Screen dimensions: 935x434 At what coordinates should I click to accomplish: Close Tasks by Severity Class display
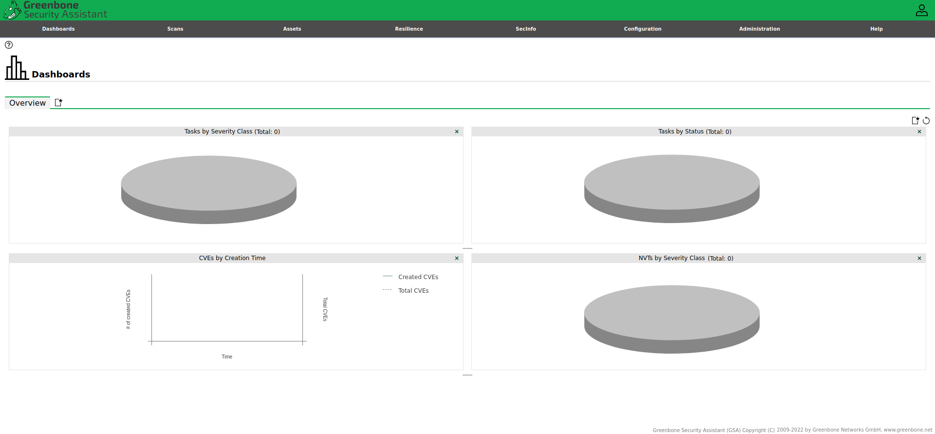click(457, 132)
